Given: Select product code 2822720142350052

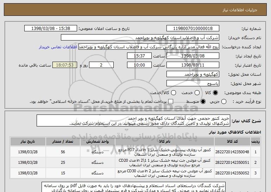Looking at the screenshot, I should click(x=232, y=173).
